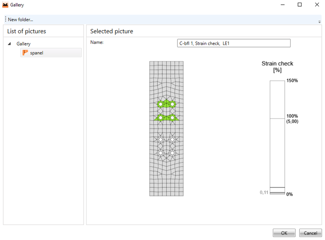
Task: Click the Gallery app icon in title bar
Action: (5, 4)
